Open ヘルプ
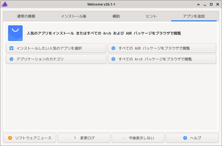Viewport: 222px width, 146px height. coord(192,138)
